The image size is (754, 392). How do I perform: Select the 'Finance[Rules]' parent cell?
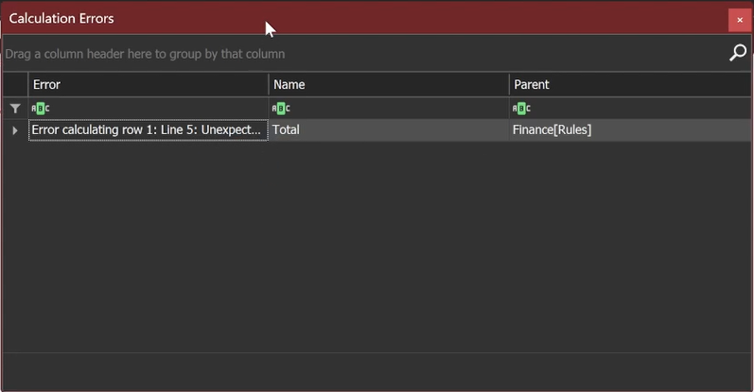[629, 130]
